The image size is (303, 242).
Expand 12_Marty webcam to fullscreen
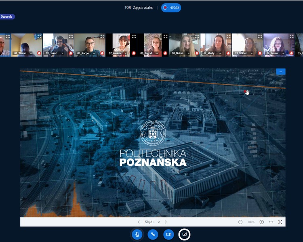coord(228,36)
